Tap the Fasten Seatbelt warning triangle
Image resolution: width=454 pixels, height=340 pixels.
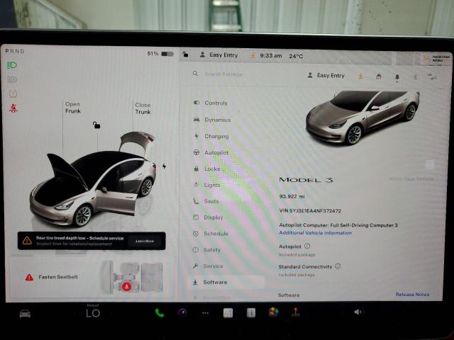(29, 277)
